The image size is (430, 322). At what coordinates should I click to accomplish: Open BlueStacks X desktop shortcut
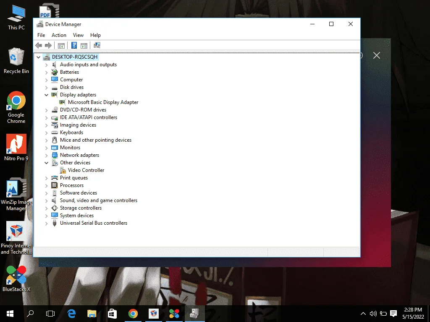tap(16, 278)
